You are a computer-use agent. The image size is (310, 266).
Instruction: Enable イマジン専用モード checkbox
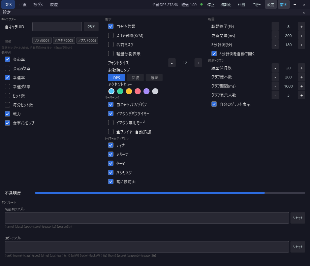(x=111, y=123)
